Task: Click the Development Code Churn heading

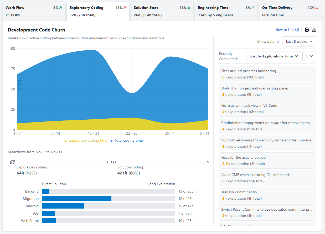Action: [36, 30]
